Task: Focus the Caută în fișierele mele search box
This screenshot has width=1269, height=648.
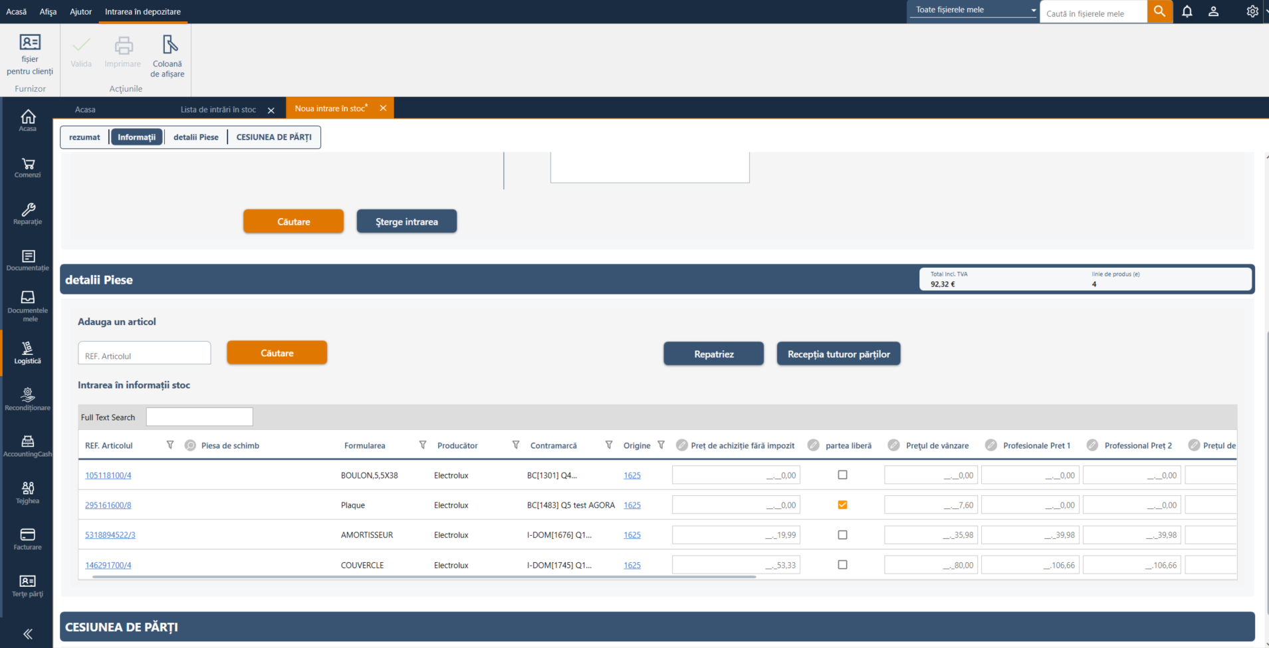Action: (x=1094, y=12)
